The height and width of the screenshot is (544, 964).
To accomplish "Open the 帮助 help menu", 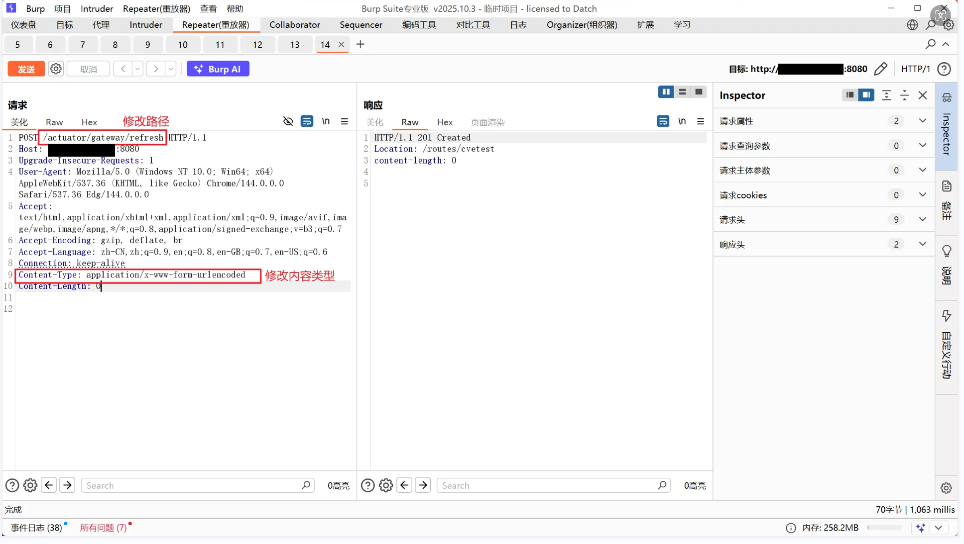I will [235, 8].
